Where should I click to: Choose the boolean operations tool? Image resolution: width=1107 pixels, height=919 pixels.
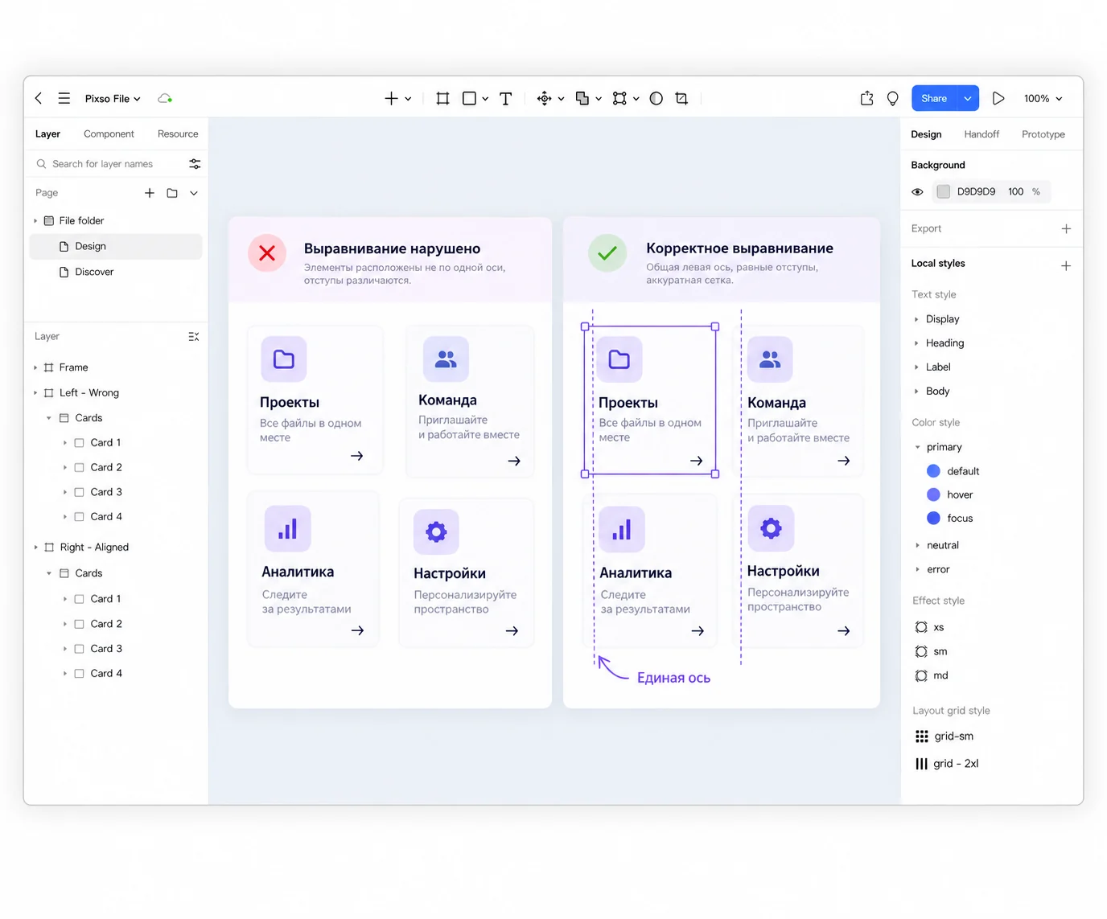tap(582, 98)
